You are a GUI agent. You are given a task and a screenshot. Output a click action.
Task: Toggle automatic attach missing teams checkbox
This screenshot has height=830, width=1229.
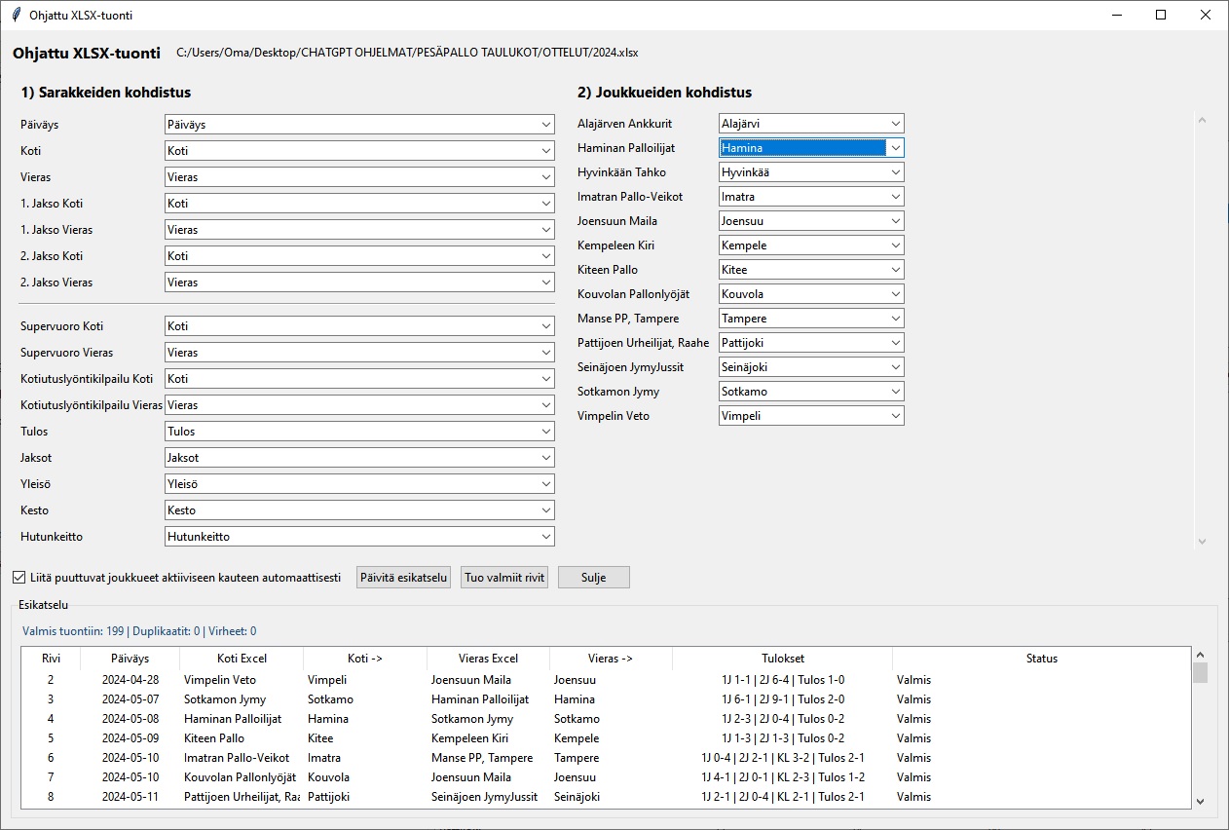click(19, 578)
